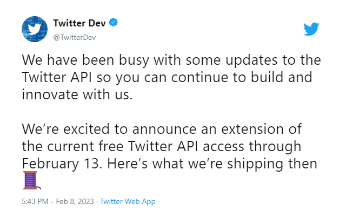Click the blue verified checkmark badge
Viewport: 346px width, 224px height.
coord(115,23)
